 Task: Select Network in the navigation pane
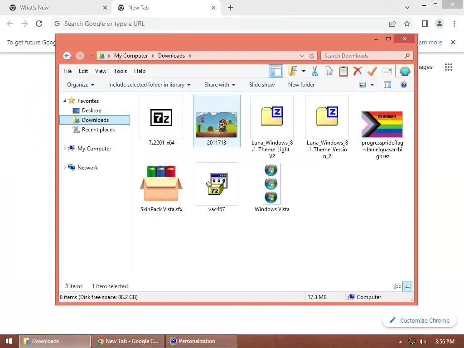tap(87, 168)
